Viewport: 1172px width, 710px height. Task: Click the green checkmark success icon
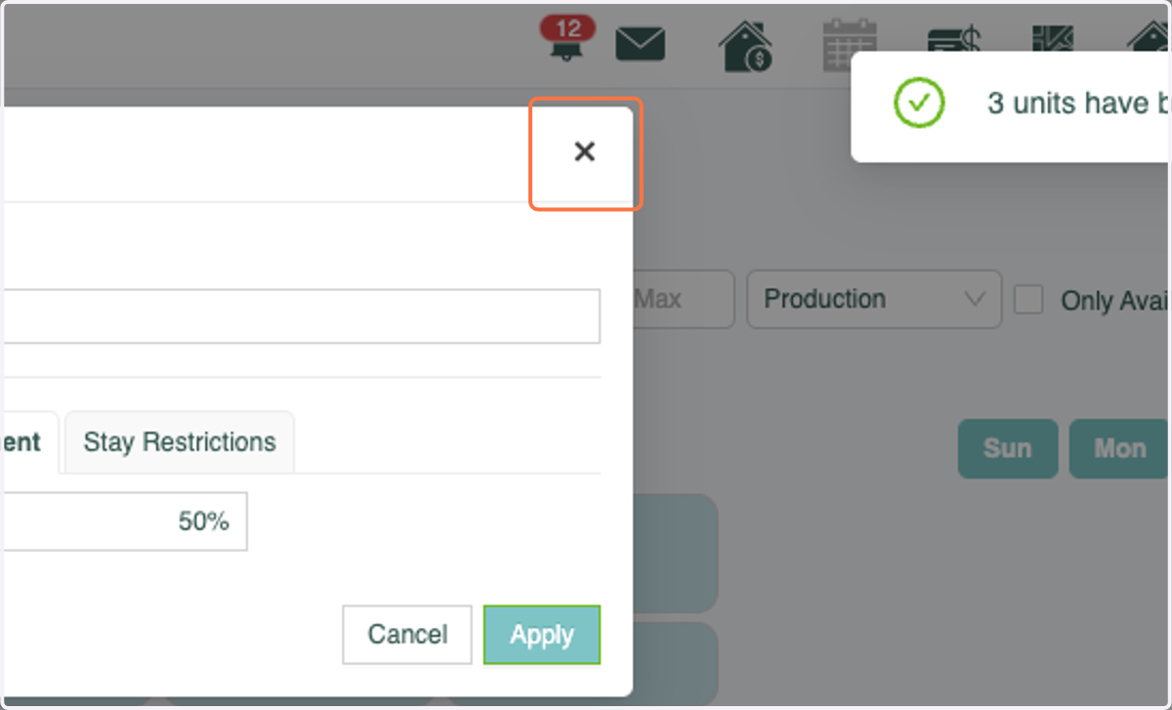tap(919, 103)
